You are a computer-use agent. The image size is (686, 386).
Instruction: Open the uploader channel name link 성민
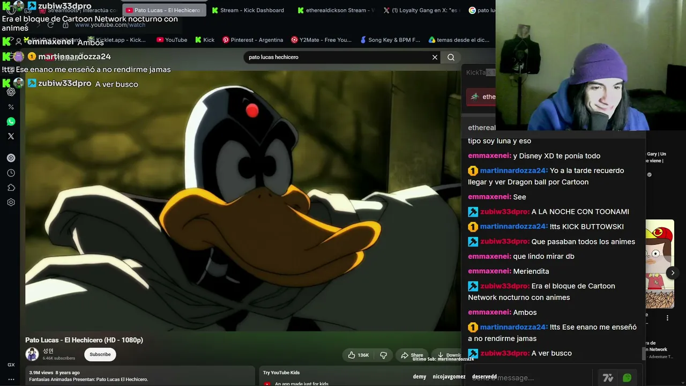[x=48, y=351]
